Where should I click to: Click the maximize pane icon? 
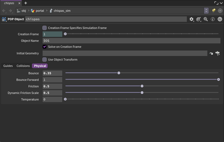point(216,3)
